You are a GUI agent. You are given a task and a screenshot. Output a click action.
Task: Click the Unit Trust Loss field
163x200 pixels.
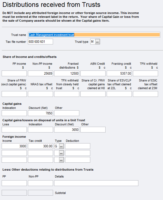14,129
